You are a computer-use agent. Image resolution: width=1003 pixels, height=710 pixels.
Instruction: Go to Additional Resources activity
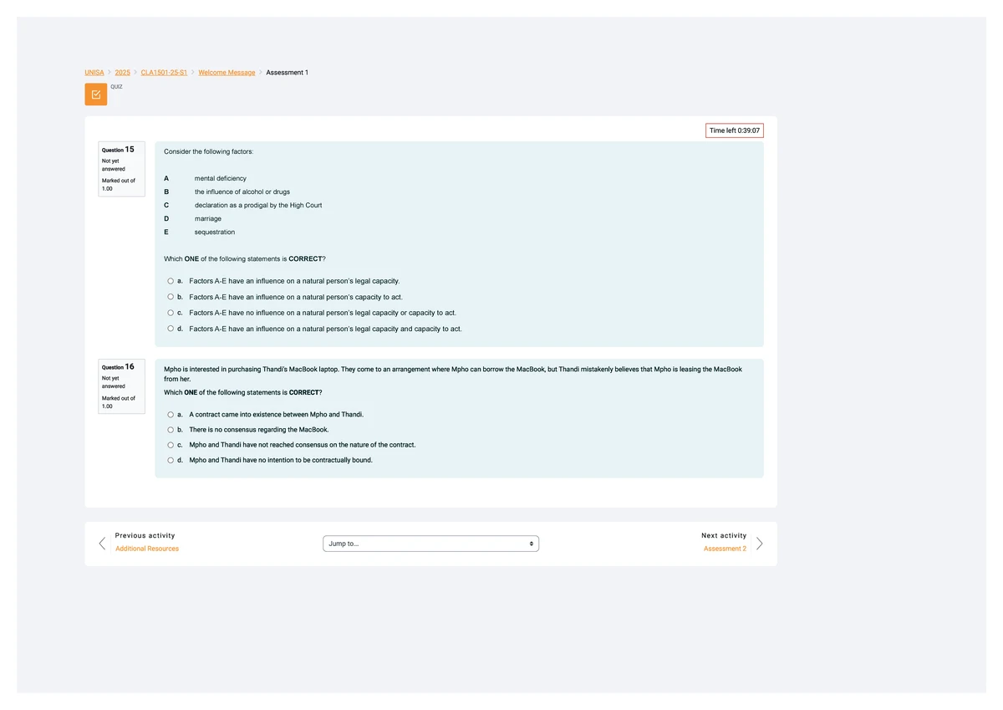[147, 549]
